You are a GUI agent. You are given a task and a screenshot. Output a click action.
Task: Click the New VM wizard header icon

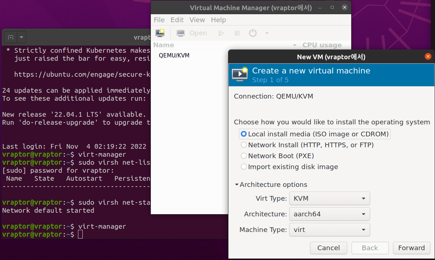point(240,74)
